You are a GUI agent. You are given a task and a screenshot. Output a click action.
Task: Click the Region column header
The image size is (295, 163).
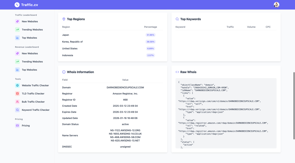point(66,27)
